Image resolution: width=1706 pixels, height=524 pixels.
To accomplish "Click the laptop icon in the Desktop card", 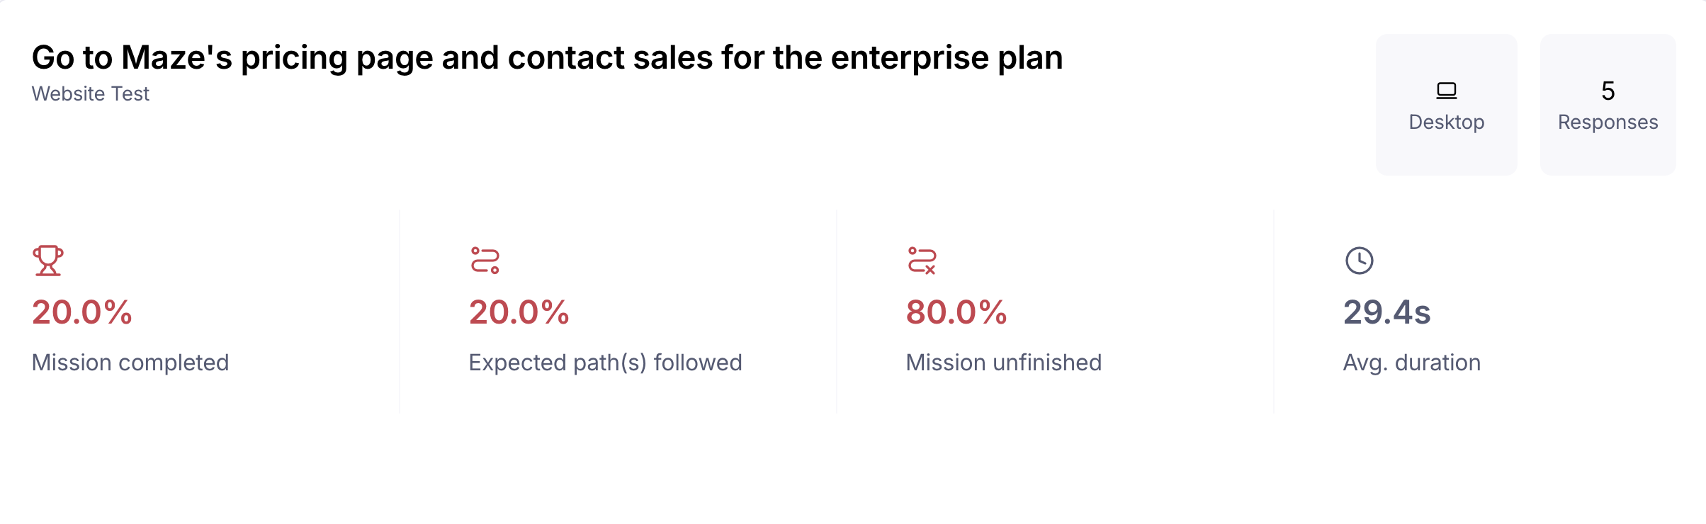I will tap(1447, 91).
